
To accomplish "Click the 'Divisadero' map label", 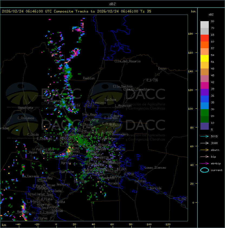I will click(120, 134).
